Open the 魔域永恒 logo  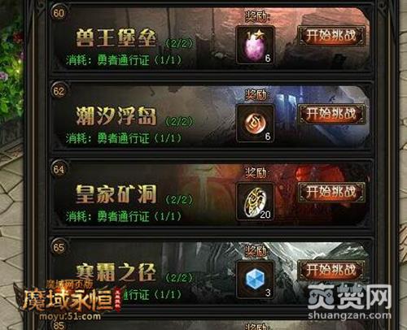69,299
